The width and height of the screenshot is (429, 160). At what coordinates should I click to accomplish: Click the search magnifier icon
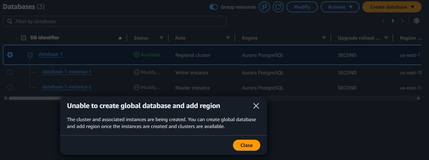9,21
